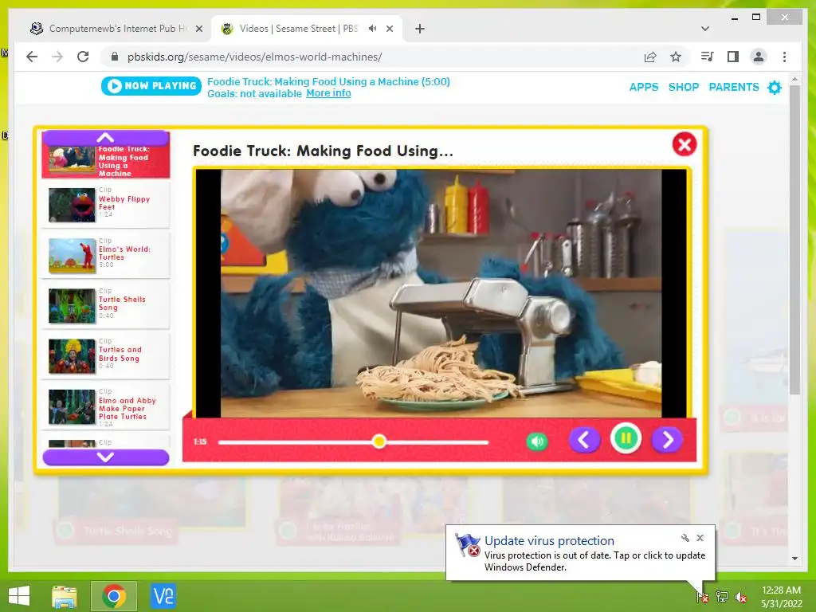This screenshot has width=816, height=612.
Task: Open the VNC app on taskbar
Action: tap(163, 596)
